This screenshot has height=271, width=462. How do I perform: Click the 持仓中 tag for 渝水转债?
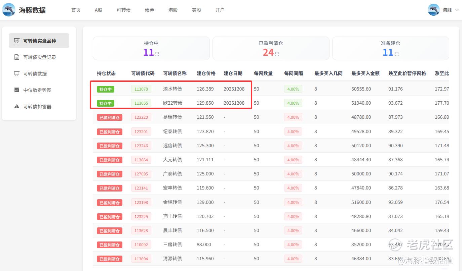(106, 89)
